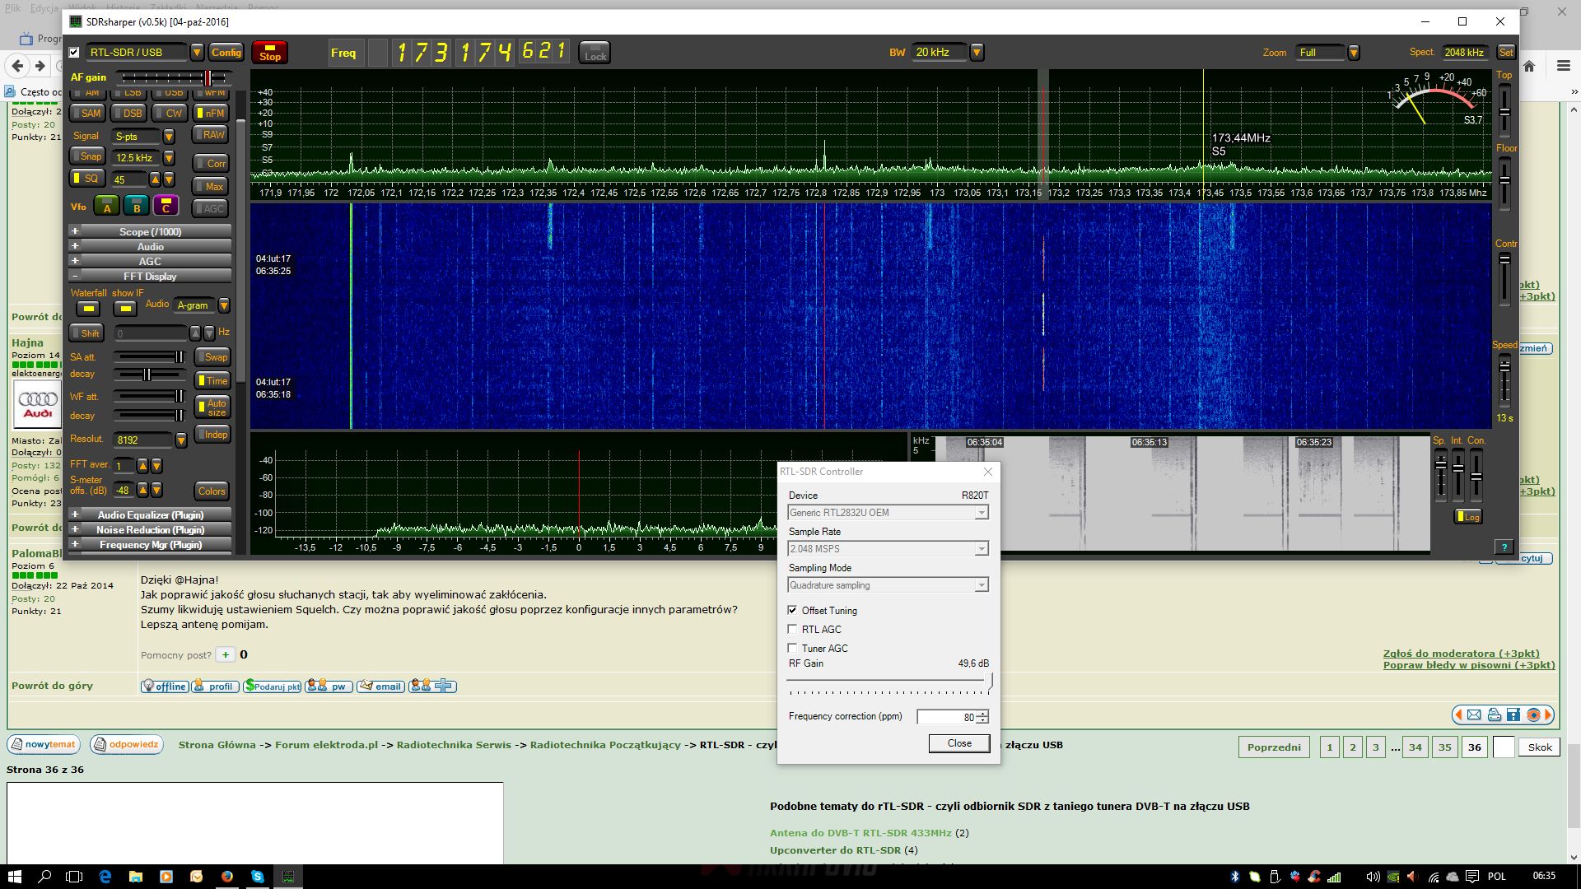1581x889 pixels.
Task: Close the RTL-SDR Controller dialog
Action: click(988, 472)
